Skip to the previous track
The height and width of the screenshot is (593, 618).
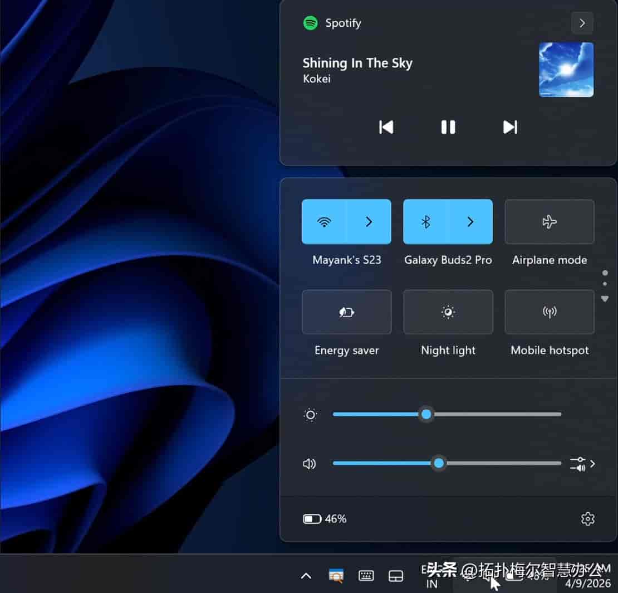(x=386, y=127)
